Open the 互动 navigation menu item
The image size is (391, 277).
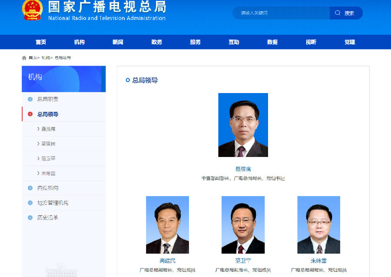234,42
